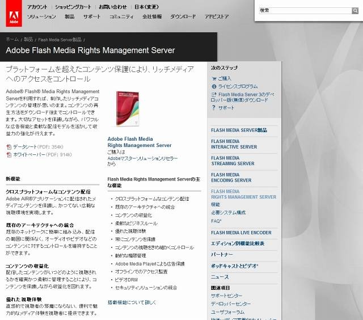Viewport: 363px width, 320px height.
Task: Open the サポート menu in navigation
Action: click(92, 16)
